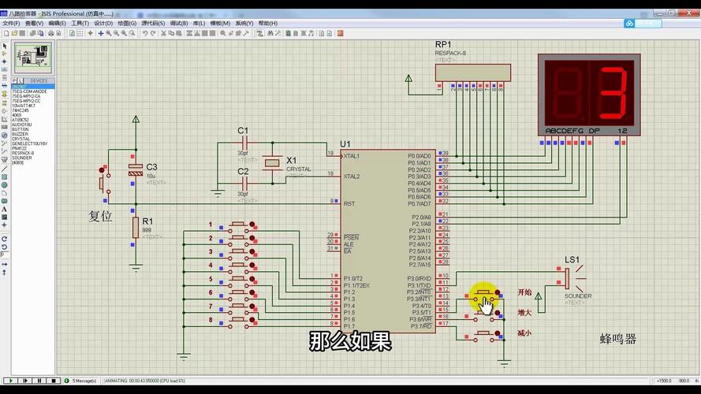Open the 调试(B) debug menu
Screen dimensions: 701x394
pyautogui.click(x=178, y=24)
